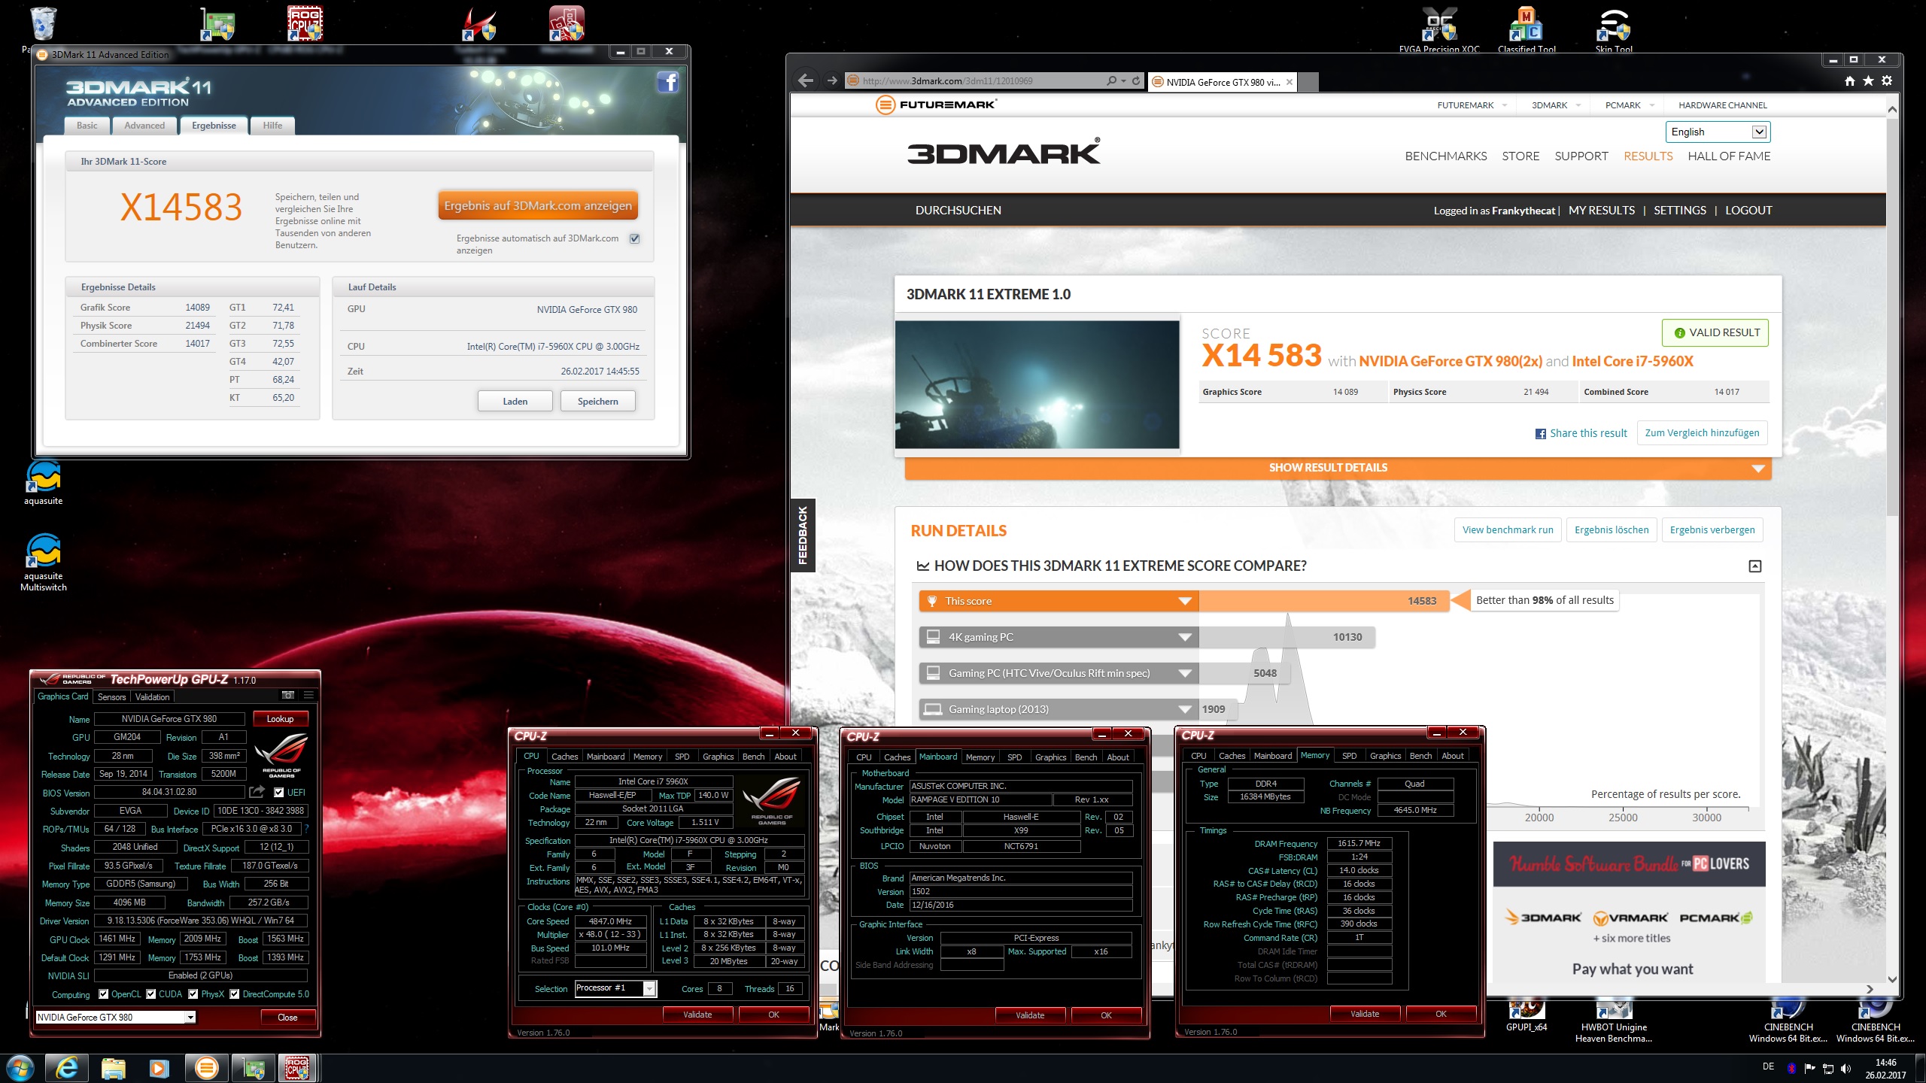Open Internet Explorer from the taskbar
1926x1083 pixels.
(67, 1068)
